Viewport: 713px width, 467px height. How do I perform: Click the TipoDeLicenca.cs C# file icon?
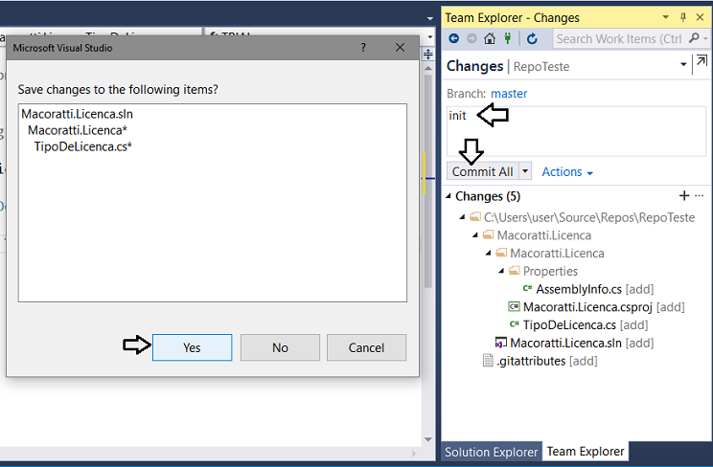click(515, 324)
